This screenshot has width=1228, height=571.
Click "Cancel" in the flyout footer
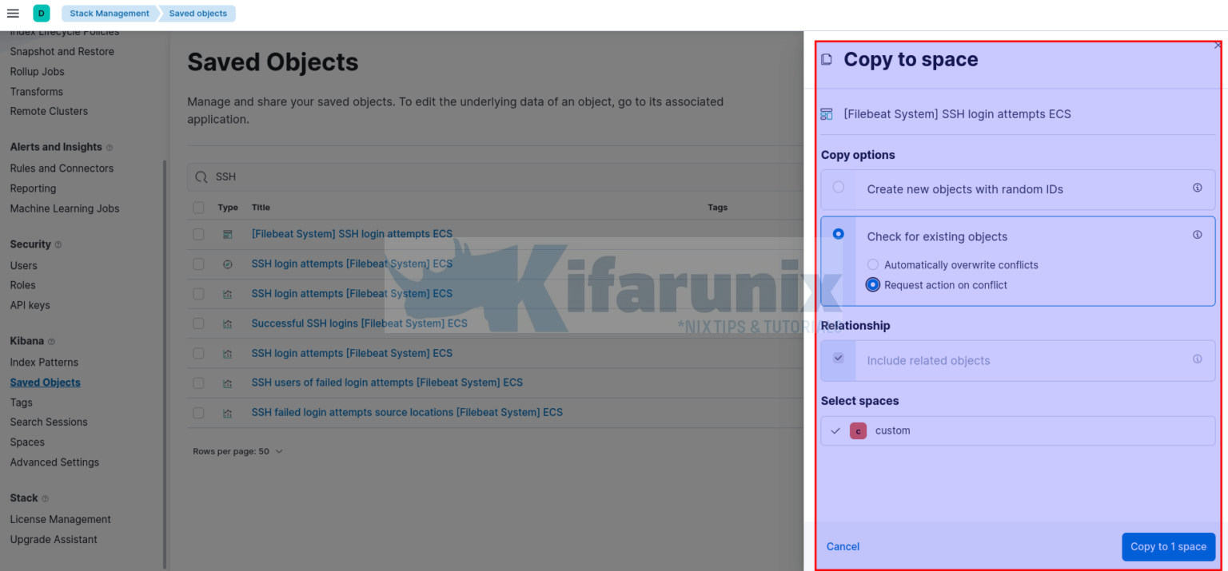[843, 546]
